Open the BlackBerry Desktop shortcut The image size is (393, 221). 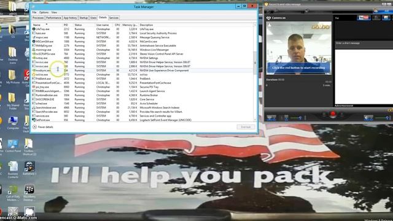point(29,193)
